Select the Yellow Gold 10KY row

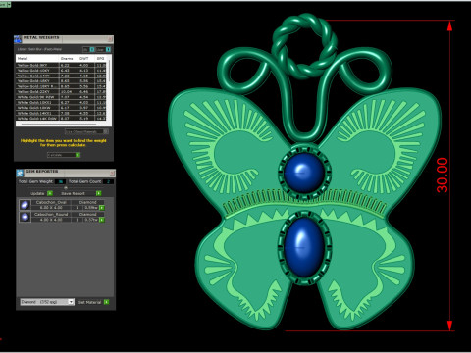pos(61,71)
